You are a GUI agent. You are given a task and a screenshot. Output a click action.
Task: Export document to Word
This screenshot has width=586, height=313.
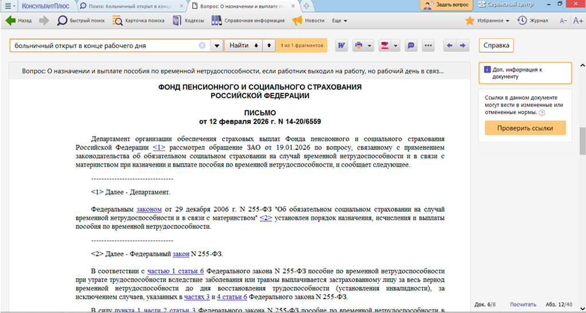pos(342,45)
